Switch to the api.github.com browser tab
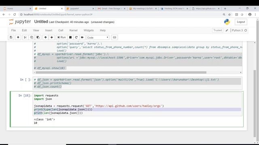Screen dimensions: 259x145 pos(206,8)
